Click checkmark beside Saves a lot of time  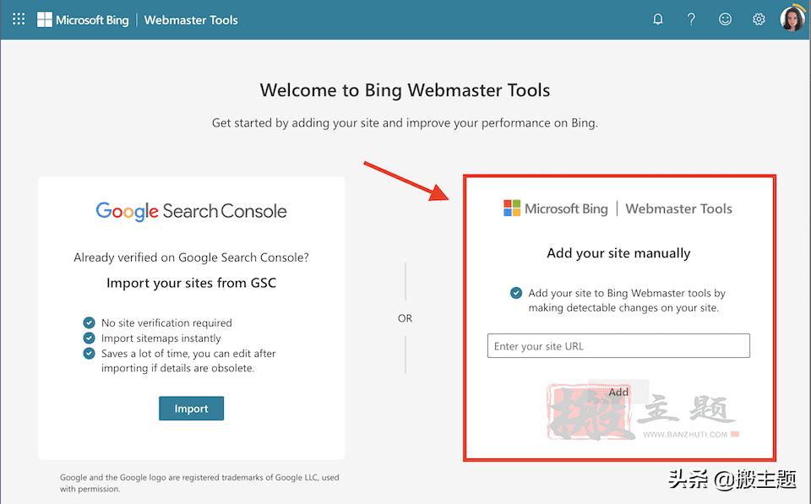click(89, 353)
